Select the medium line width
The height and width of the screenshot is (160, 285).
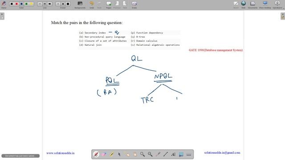[45, 4]
